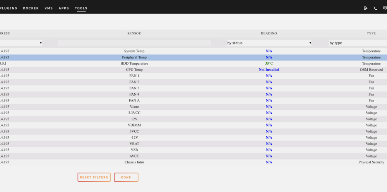Click the sensor name filter input field
Viewport: 387px width, 192px height.
pyautogui.click(x=134, y=43)
